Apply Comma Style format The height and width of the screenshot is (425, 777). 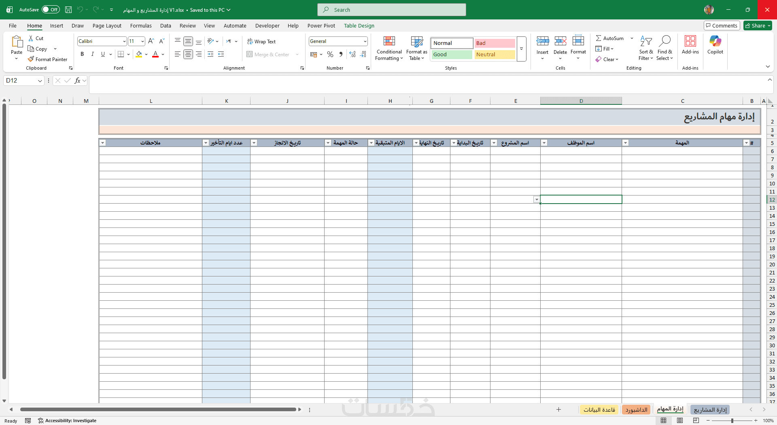(341, 54)
